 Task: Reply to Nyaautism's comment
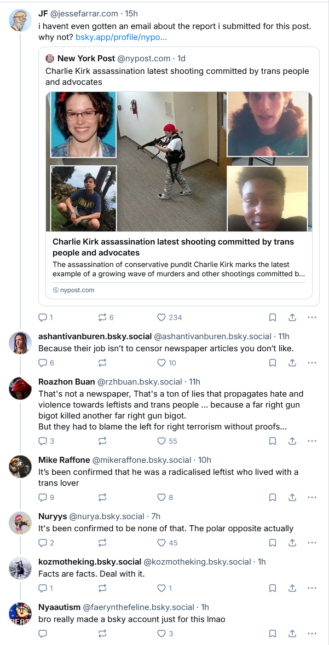(x=43, y=634)
